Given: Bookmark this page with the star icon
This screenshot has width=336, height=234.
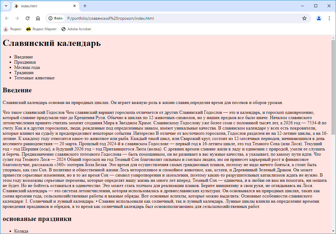Looking at the screenshot, I should [304, 18].
